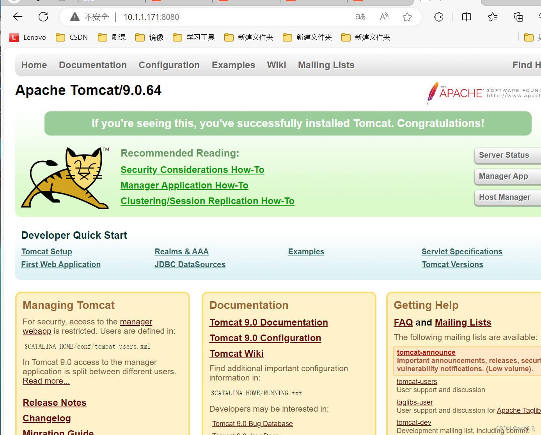Viewport: 541px width, 435px height.
Task: Open the 镜像 bookmarks folder
Action: click(x=149, y=37)
